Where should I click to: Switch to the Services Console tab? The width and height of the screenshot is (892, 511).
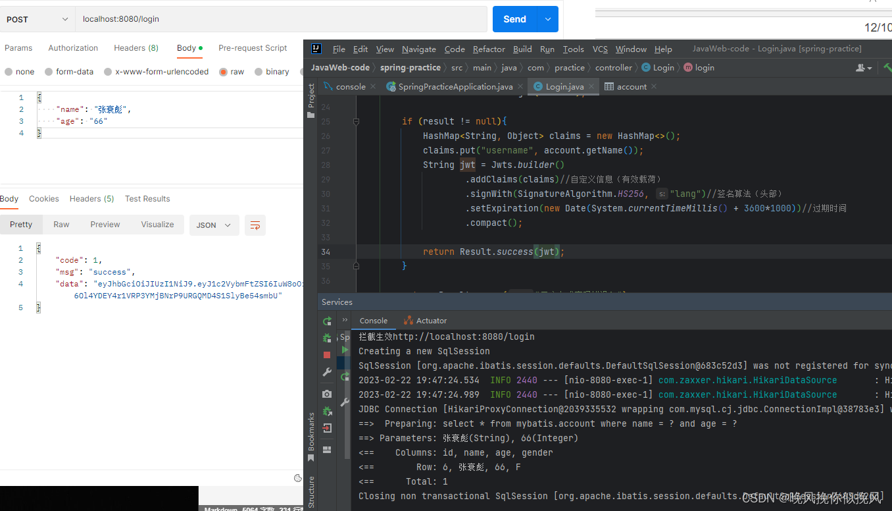point(374,321)
